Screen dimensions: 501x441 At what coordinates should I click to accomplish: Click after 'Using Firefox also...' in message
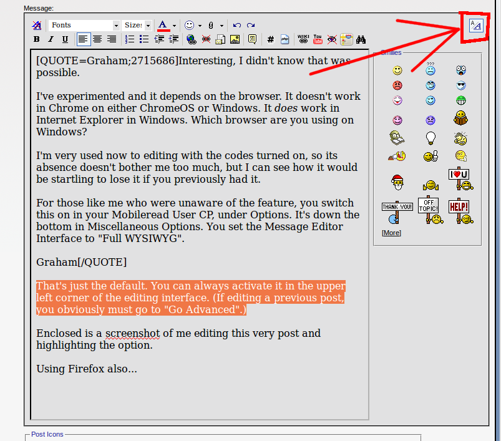[x=138, y=369]
